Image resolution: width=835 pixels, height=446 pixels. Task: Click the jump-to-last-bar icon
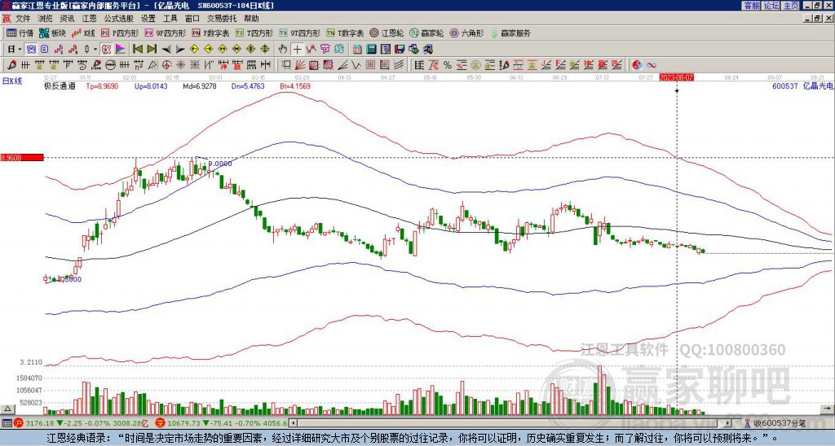click(152, 49)
